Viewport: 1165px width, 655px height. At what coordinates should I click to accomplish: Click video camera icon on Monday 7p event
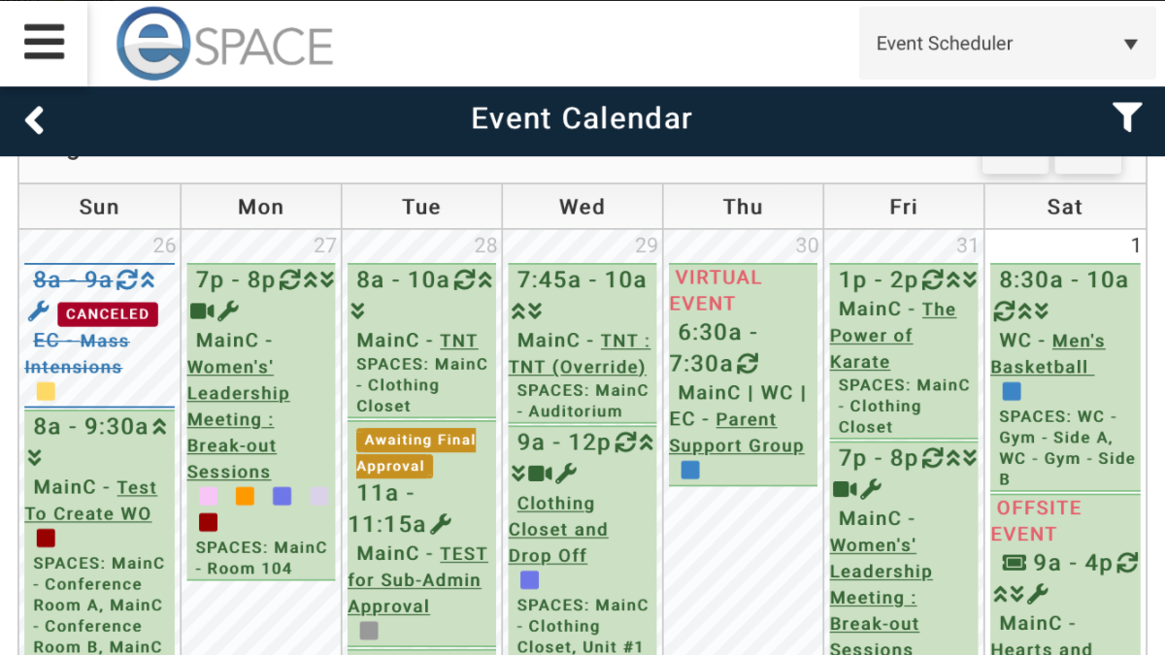pyautogui.click(x=201, y=311)
